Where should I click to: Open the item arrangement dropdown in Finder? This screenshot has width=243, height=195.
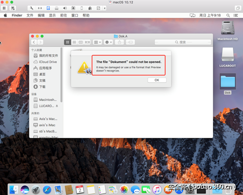pos(98,42)
